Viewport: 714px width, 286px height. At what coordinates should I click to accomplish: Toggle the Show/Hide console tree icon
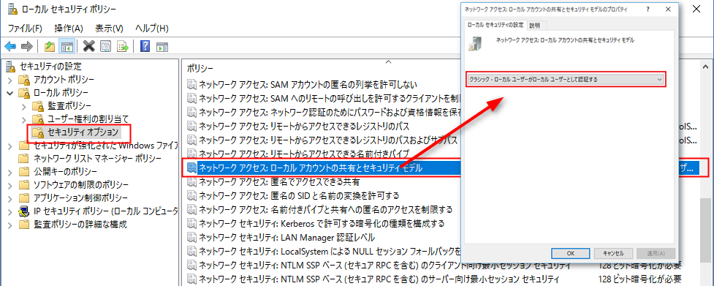tap(67, 46)
